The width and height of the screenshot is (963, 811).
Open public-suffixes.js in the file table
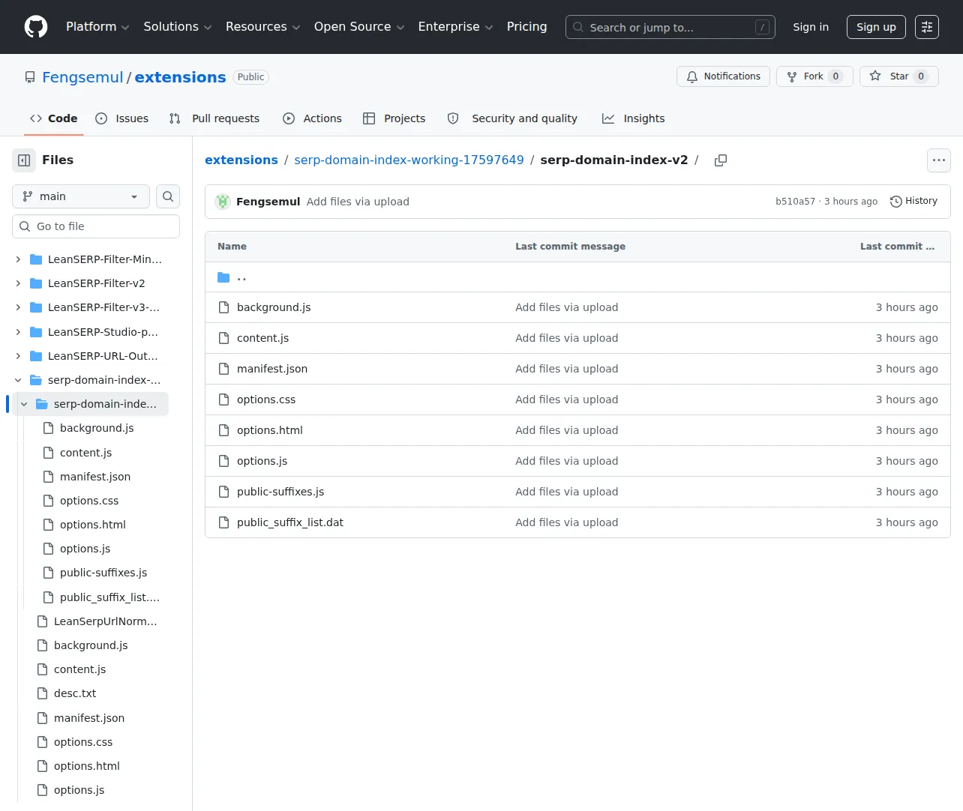280,492
